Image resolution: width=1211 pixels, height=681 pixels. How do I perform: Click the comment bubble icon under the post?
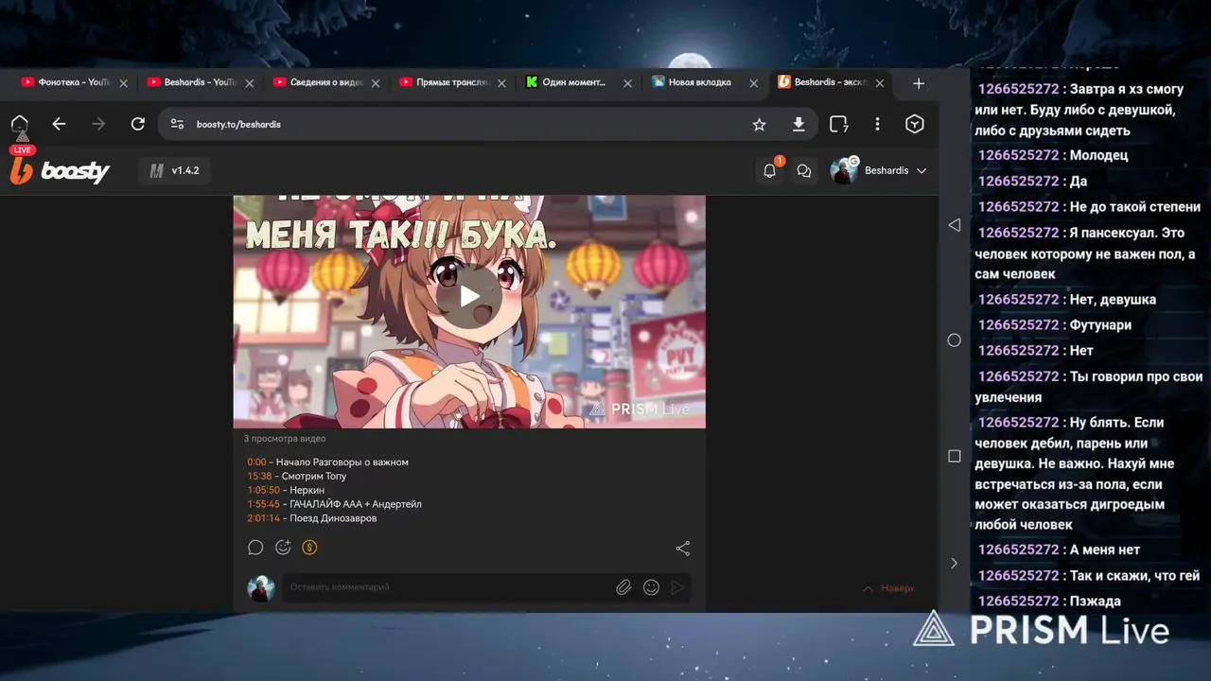(255, 548)
